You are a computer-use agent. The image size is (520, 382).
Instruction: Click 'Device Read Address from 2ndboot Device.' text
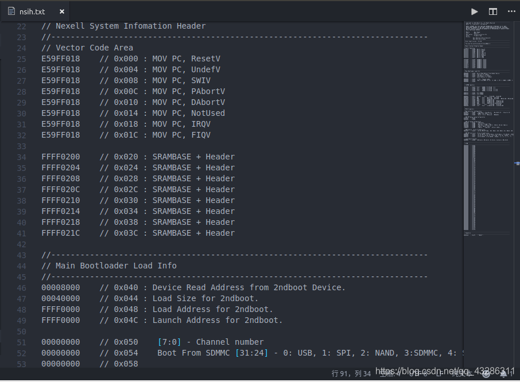click(249, 288)
